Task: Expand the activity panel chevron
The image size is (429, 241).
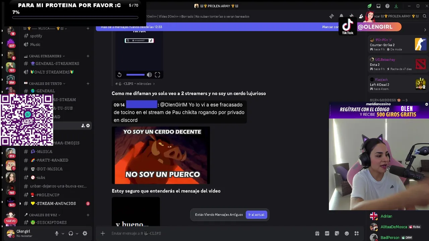Action: coord(425,30)
